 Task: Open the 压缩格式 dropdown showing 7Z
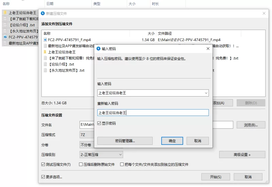point(87,135)
